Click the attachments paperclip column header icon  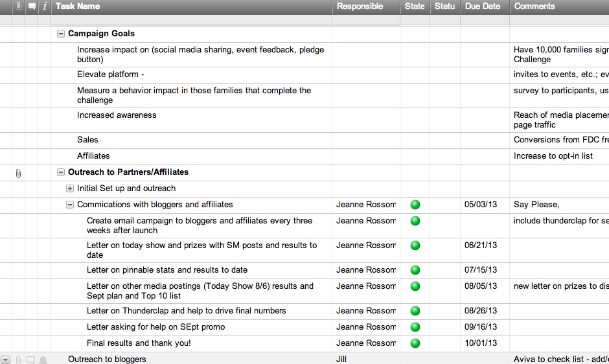[x=19, y=6]
